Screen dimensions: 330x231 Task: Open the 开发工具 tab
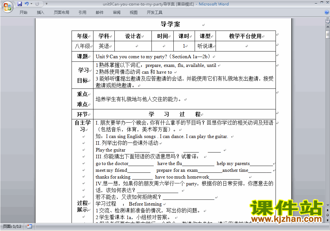154,13
